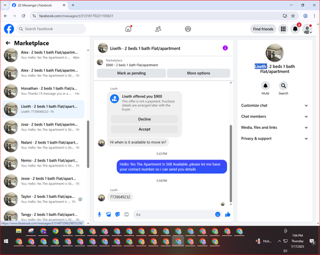Open the Windows notification center icon
The image size is (320, 255).
[x=312, y=241]
